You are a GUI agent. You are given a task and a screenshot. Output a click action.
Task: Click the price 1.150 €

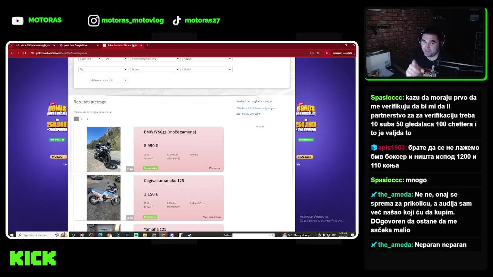(151, 194)
